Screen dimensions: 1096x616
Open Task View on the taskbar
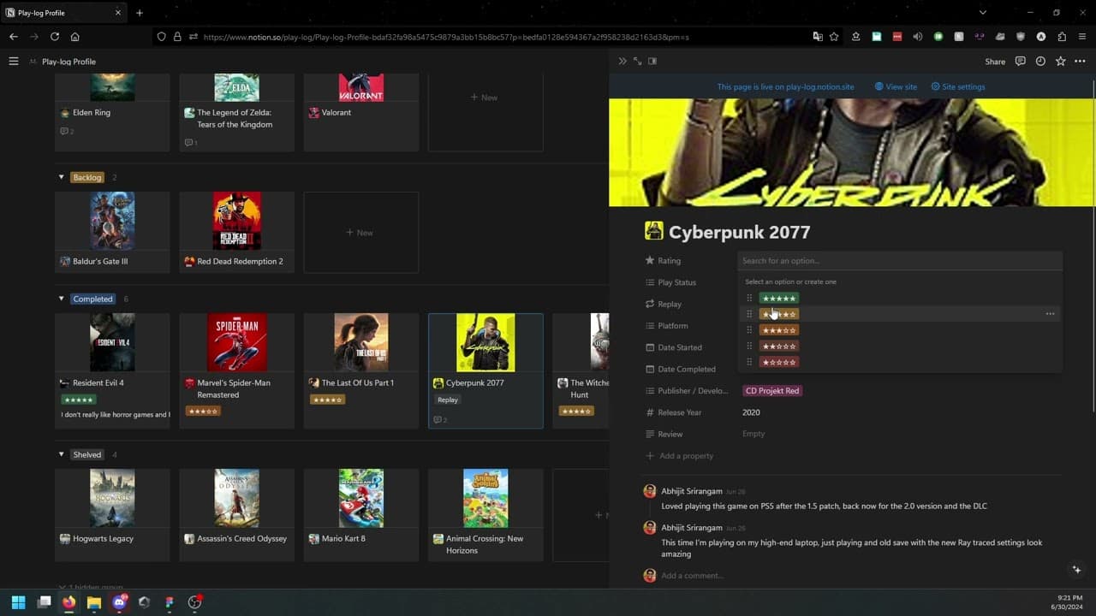tap(44, 602)
